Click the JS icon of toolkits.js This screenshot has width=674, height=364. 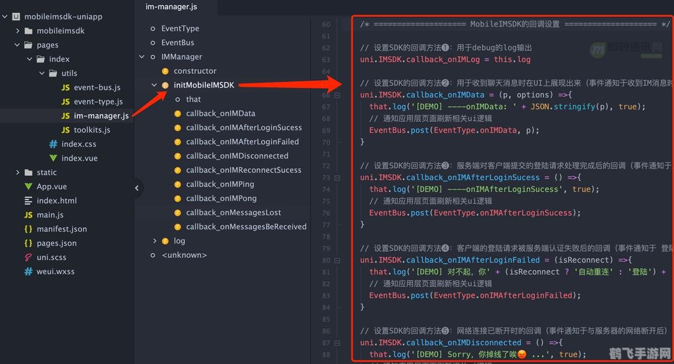pyautogui.click(x=66, y=130)
